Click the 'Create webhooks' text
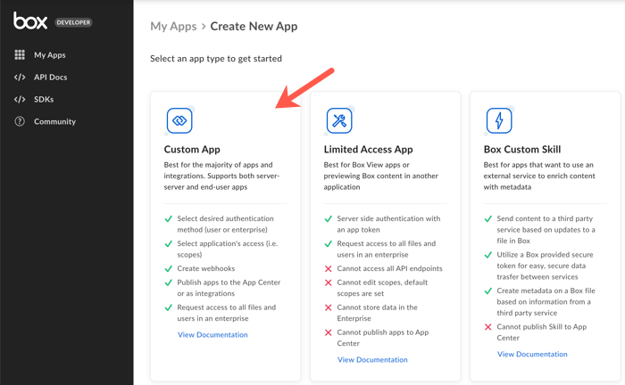Viewport: 625px width, 385px height. tap(206, 268)
